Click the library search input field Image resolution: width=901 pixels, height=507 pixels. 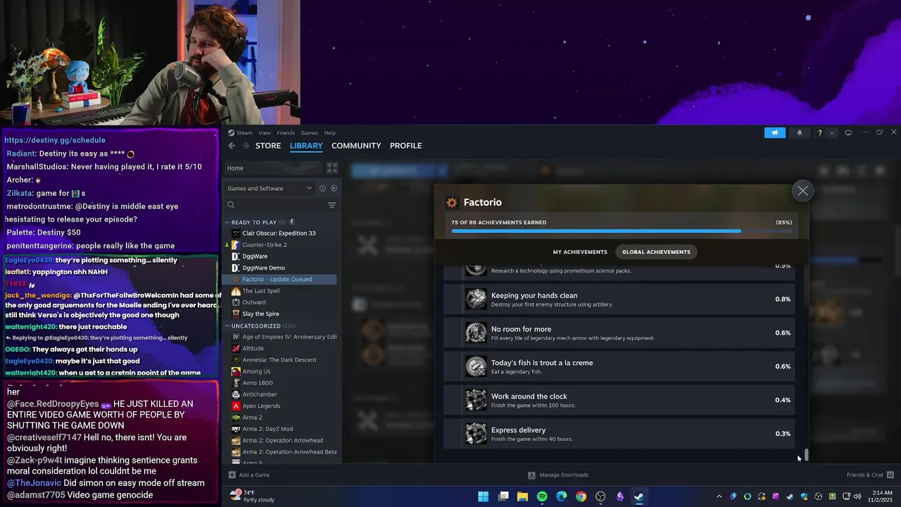coord(280,205)
